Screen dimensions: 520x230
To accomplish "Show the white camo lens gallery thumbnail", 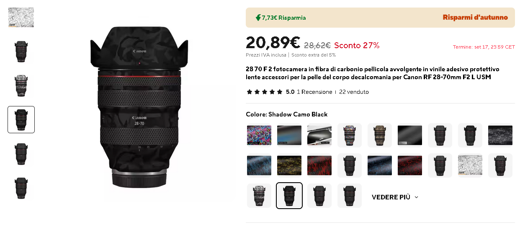I will pos(21,85).
